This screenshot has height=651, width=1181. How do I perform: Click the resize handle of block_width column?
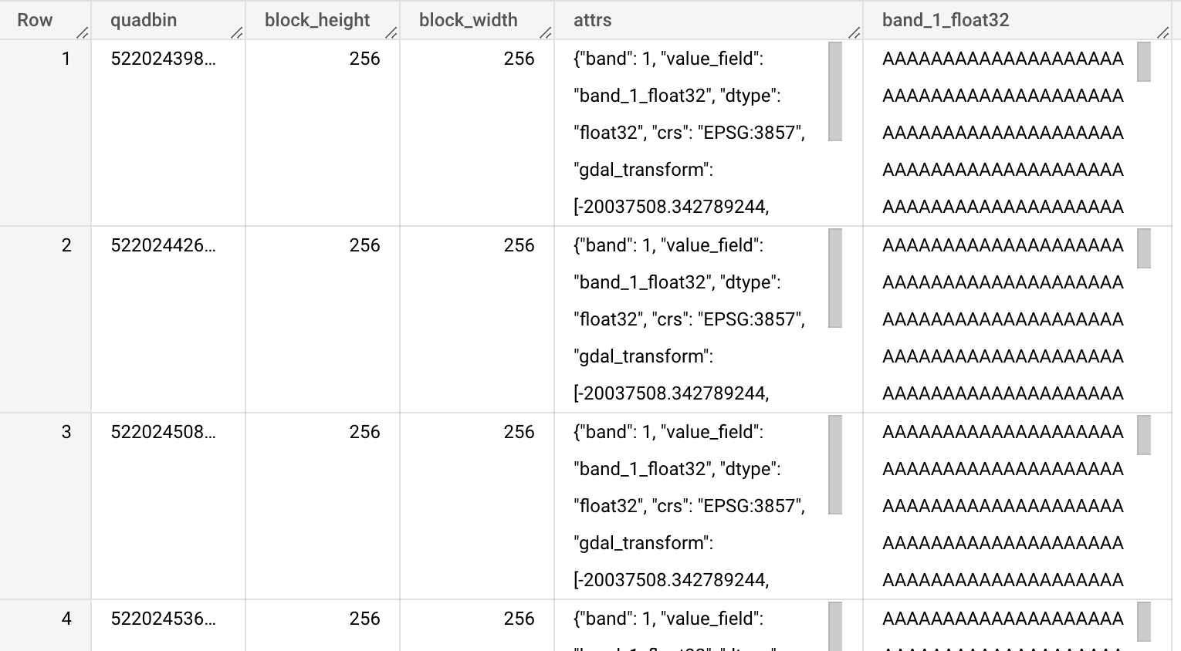tap(546, 32)
